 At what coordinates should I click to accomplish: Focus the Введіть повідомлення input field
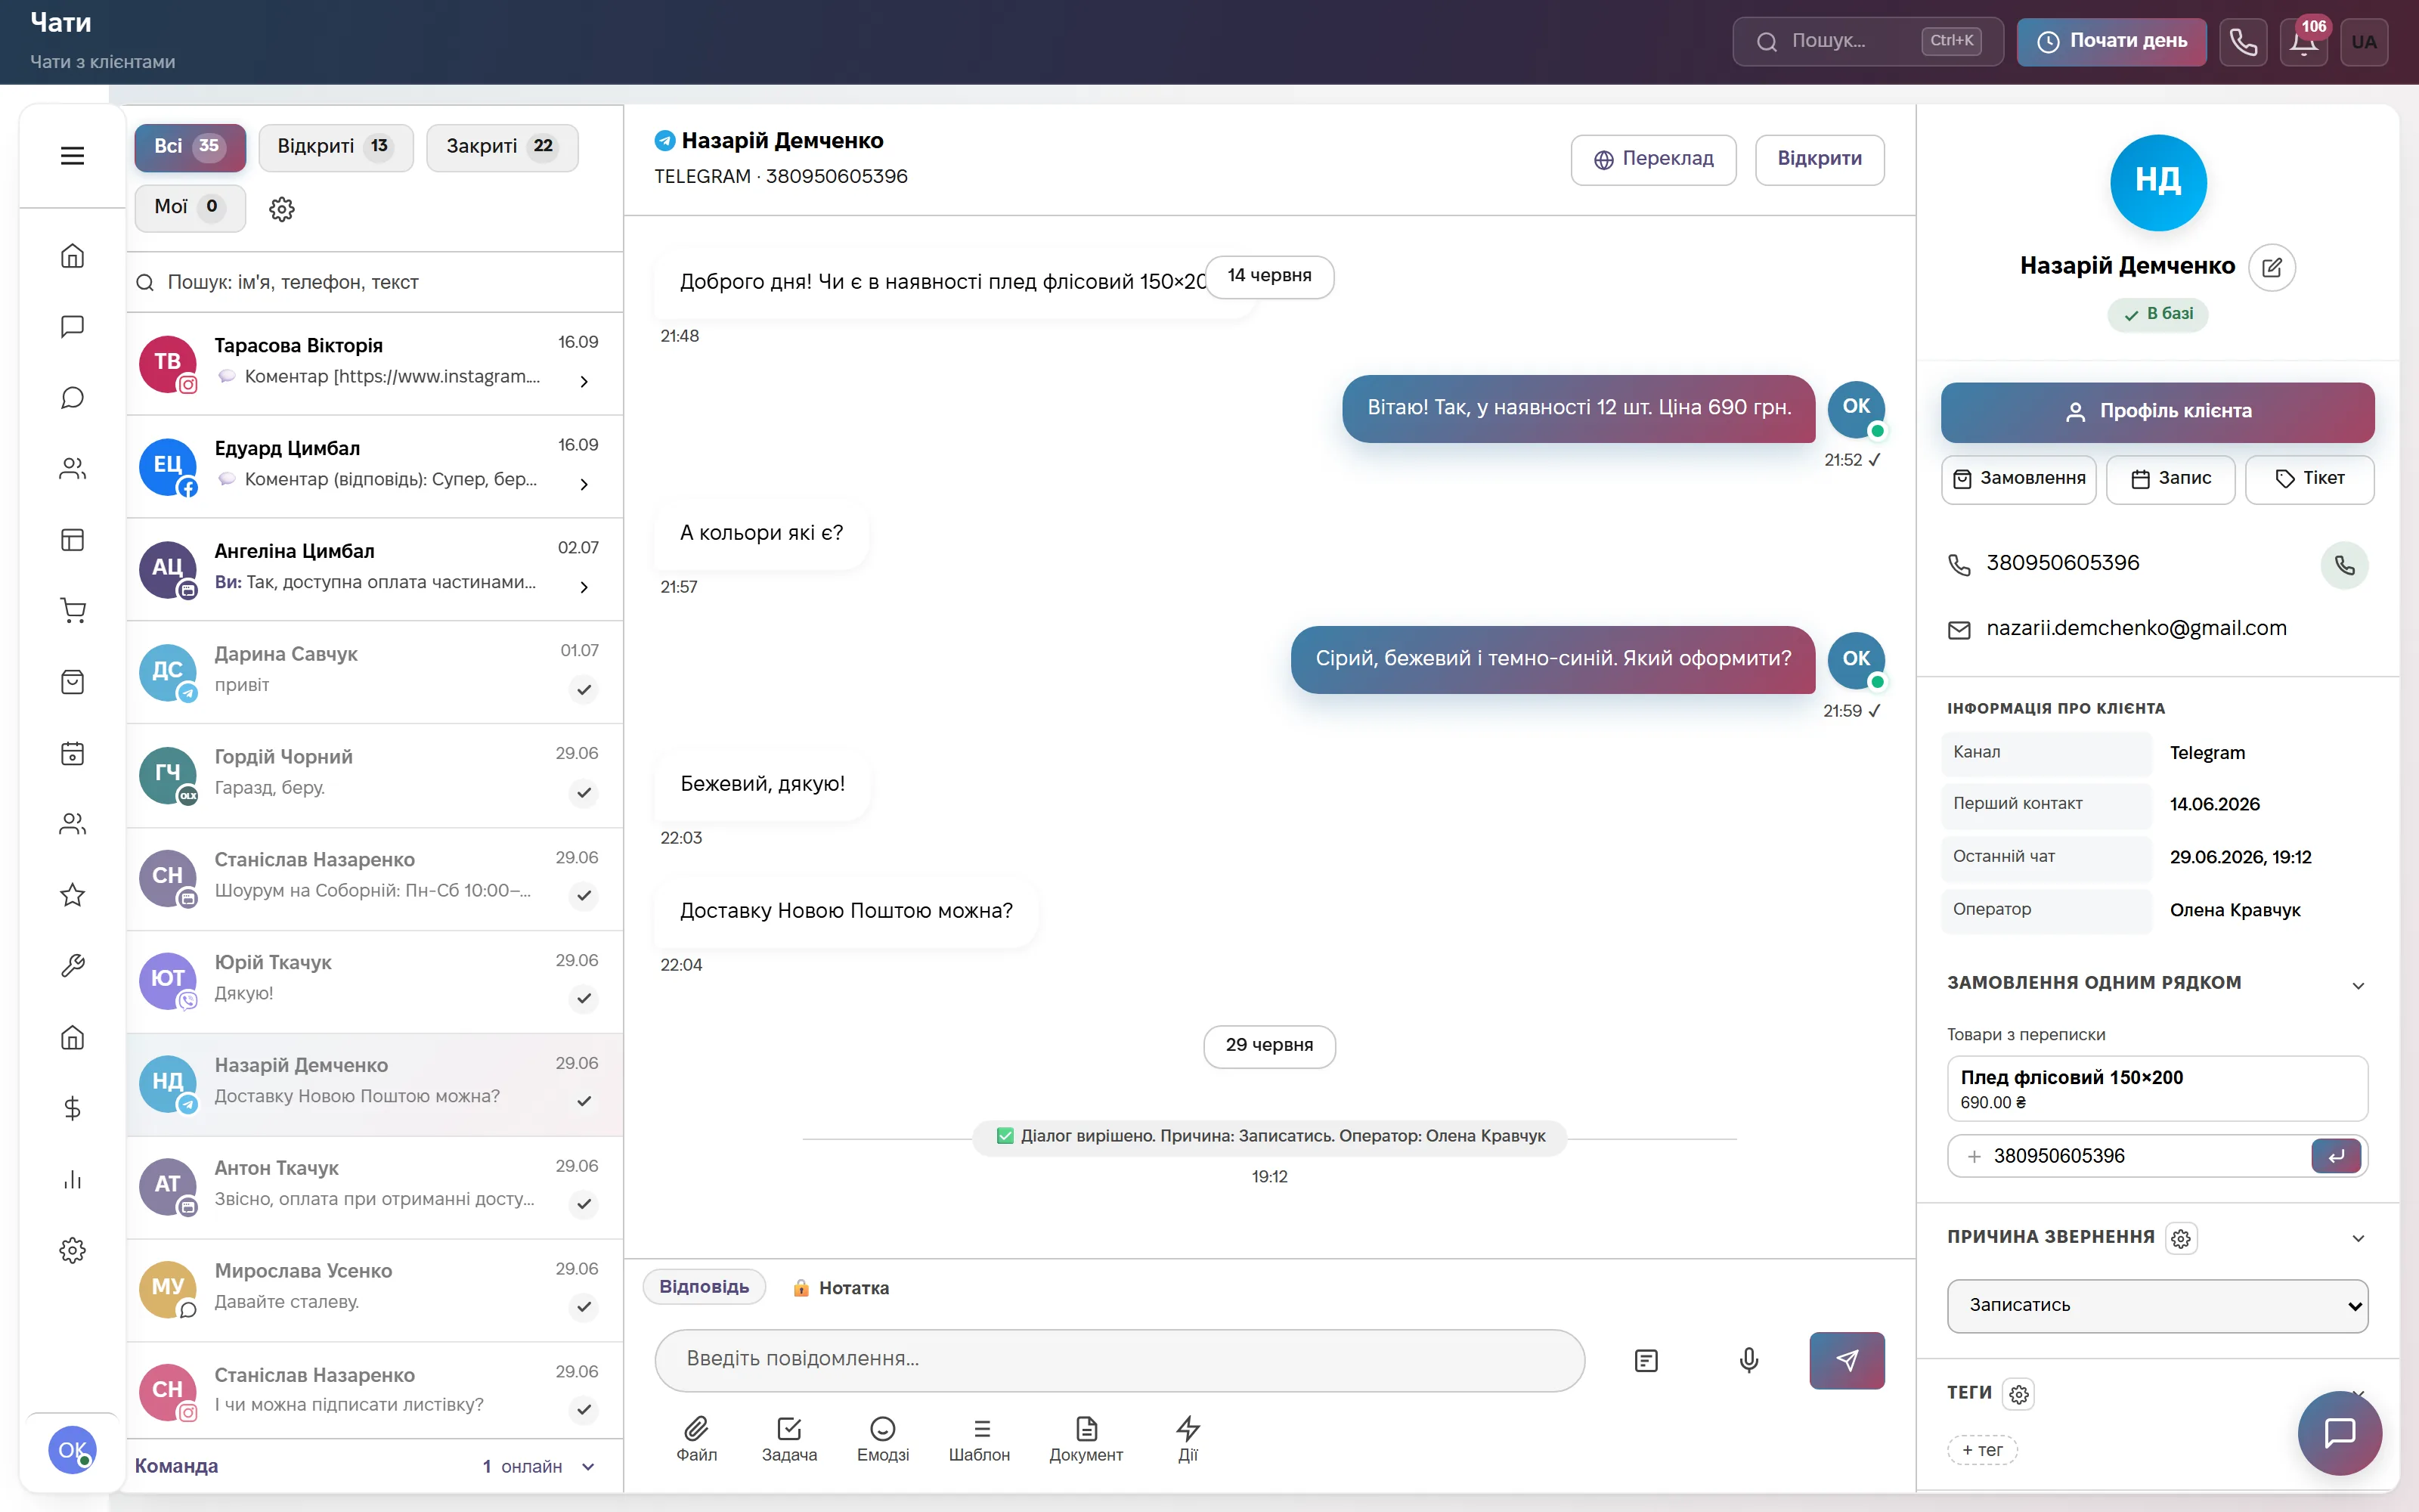click(x=1120, y=1360)
